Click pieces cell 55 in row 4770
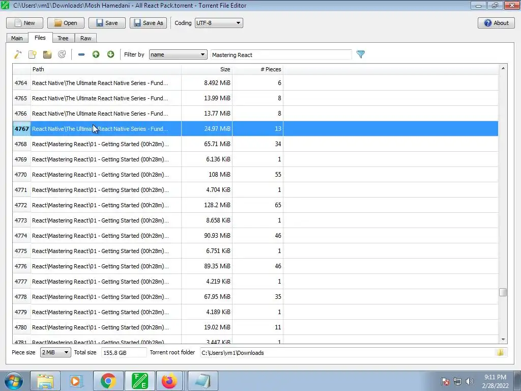The width and height of the screenshot is (521, 391). (x=257, y=175)
